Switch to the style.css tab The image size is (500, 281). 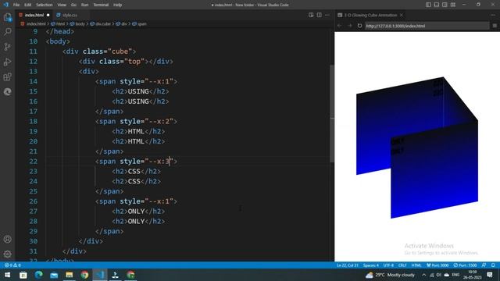click(70, 15)
